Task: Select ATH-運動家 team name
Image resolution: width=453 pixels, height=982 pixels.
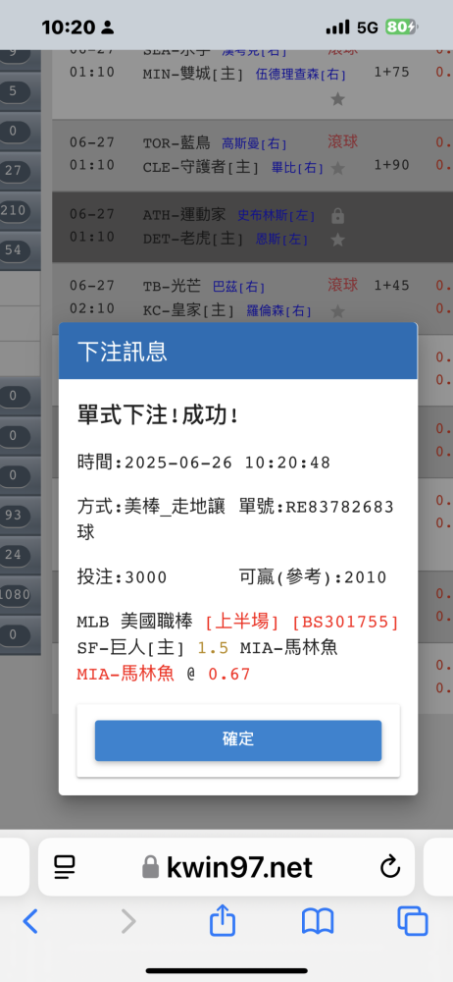Action: pyautogui.click(x=184, y=214)
